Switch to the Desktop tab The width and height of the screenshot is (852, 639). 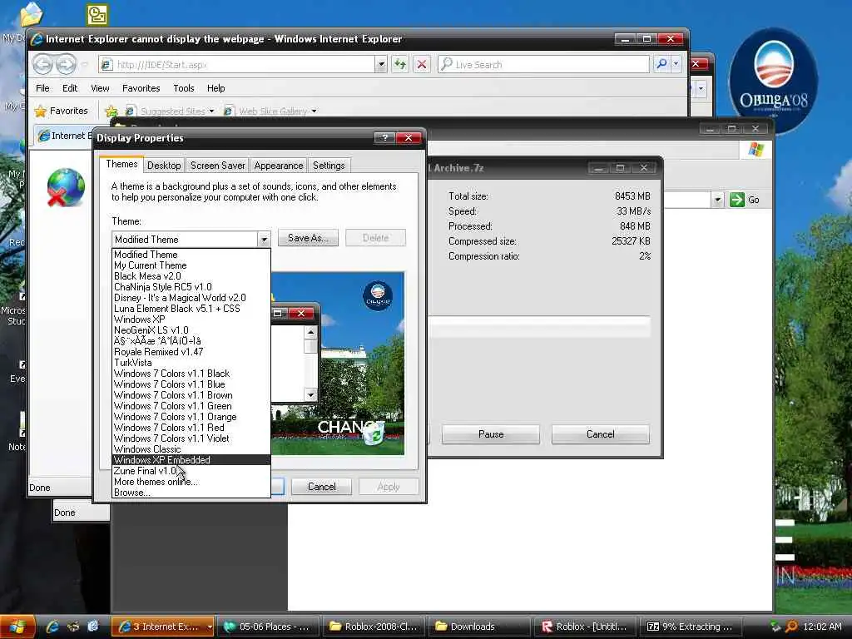164,166
